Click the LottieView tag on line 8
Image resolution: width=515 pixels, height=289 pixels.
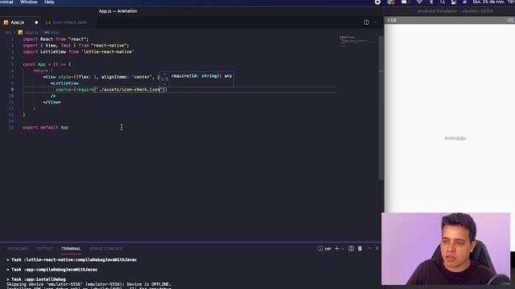coord(66,83)
